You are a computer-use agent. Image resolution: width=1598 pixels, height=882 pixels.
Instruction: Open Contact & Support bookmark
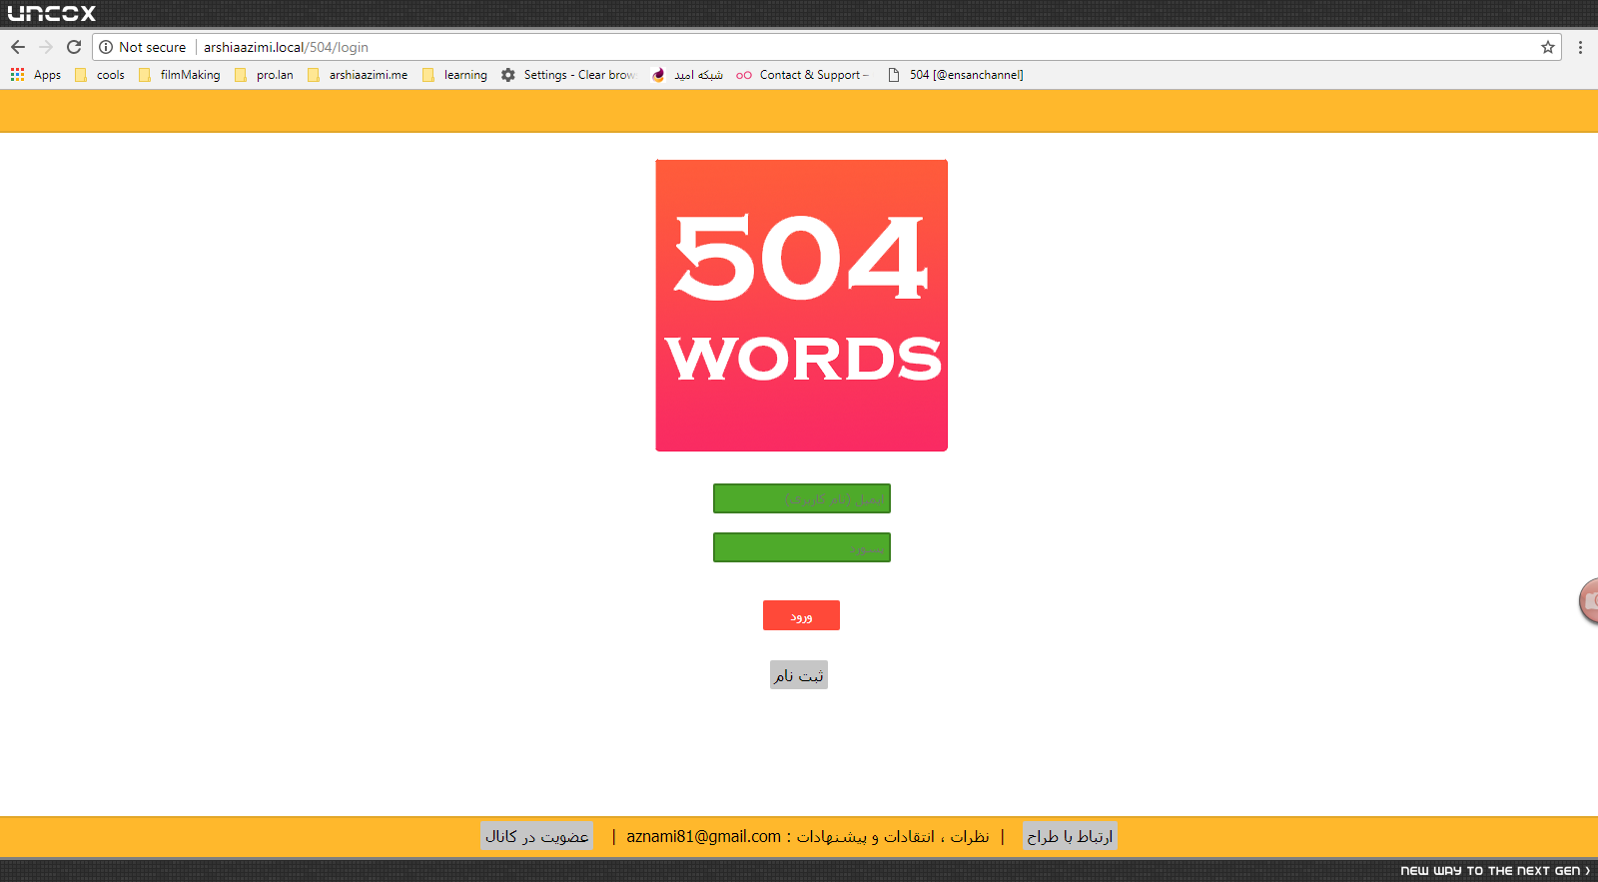coord(803,75)
